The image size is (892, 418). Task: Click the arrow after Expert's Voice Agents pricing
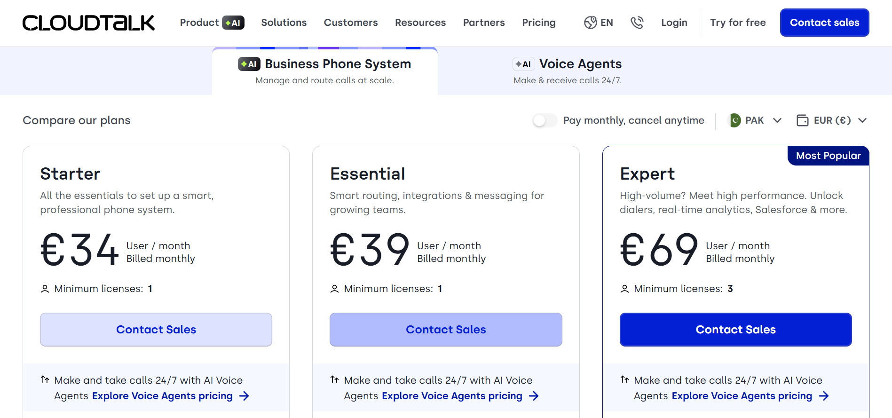click(824, 396)
